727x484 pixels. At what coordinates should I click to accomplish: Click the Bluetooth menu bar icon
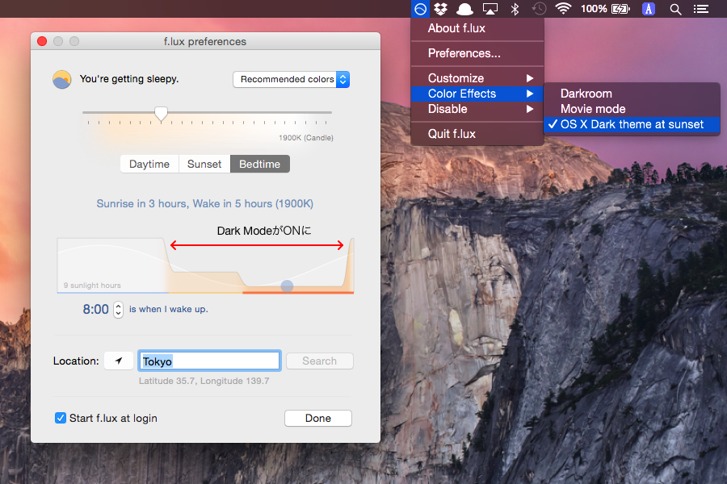click(515, 9)
